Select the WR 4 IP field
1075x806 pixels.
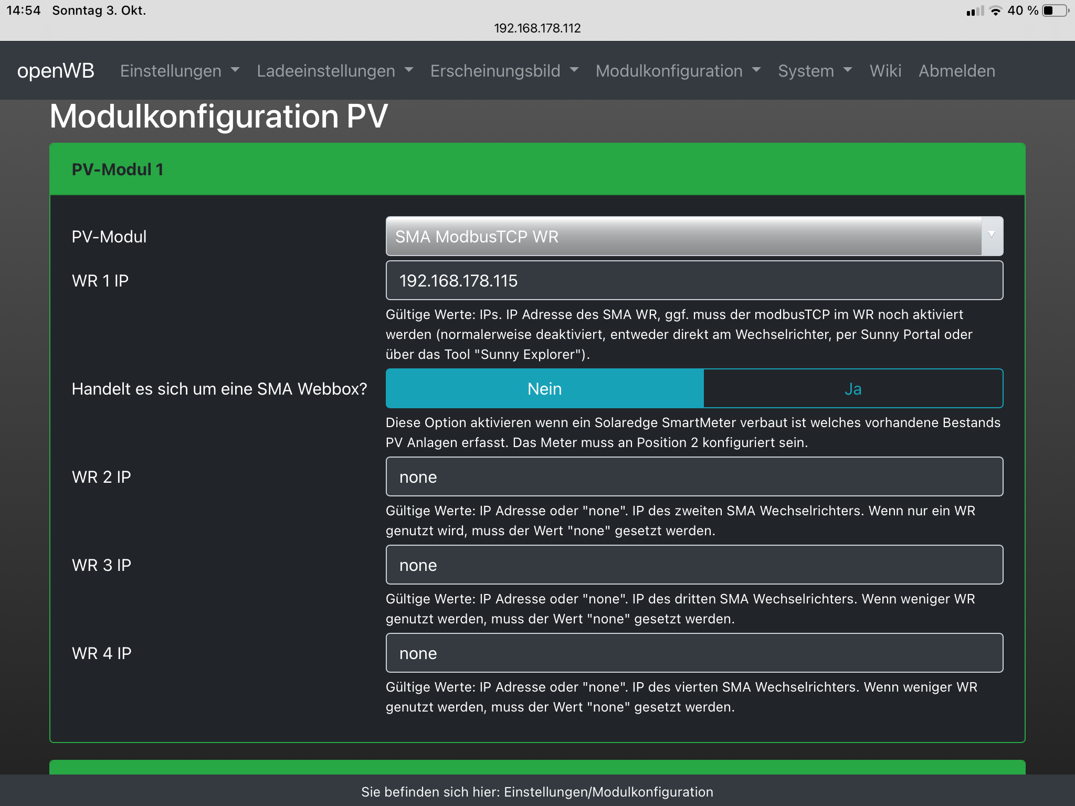pyautogui.click(x=694, y=653)
